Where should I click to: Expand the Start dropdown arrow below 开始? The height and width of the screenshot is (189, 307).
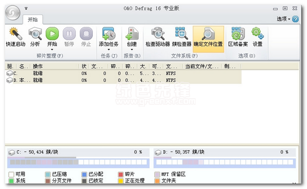pos(52,49)
